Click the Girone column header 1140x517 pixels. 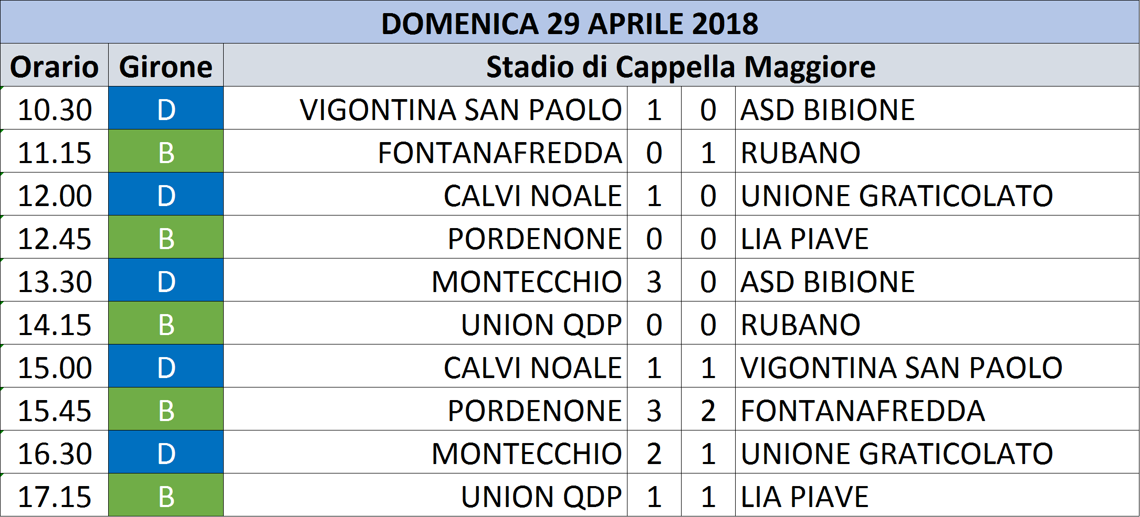[166, 65]
